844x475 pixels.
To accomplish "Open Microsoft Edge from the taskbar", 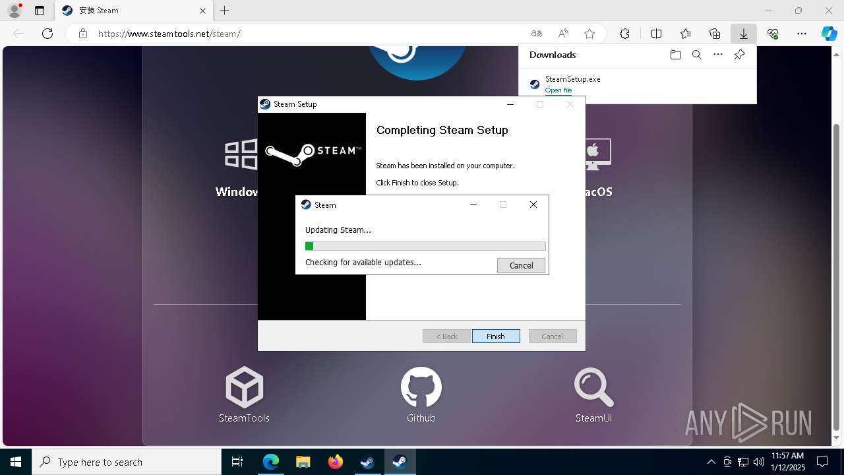I will 271,462.
